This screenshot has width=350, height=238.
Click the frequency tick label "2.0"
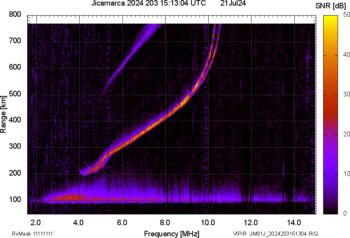[x=36, y=223]
